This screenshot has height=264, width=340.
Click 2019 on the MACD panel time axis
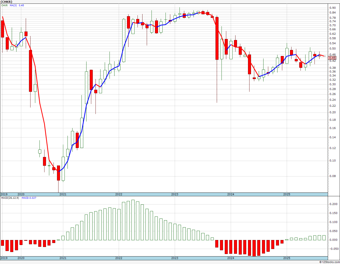[4, 258]
